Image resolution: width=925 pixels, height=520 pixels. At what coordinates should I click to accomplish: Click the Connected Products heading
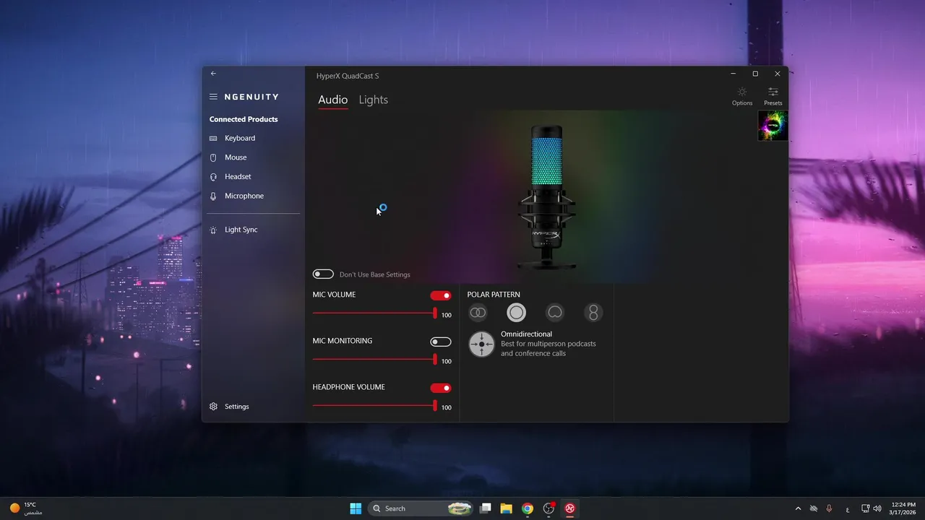point(244,119)
